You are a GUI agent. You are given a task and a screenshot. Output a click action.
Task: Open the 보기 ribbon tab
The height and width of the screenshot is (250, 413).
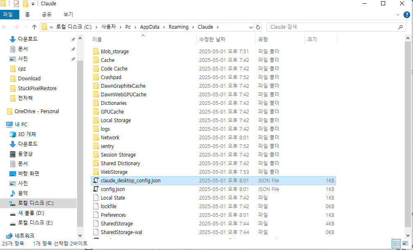point(68,14)
